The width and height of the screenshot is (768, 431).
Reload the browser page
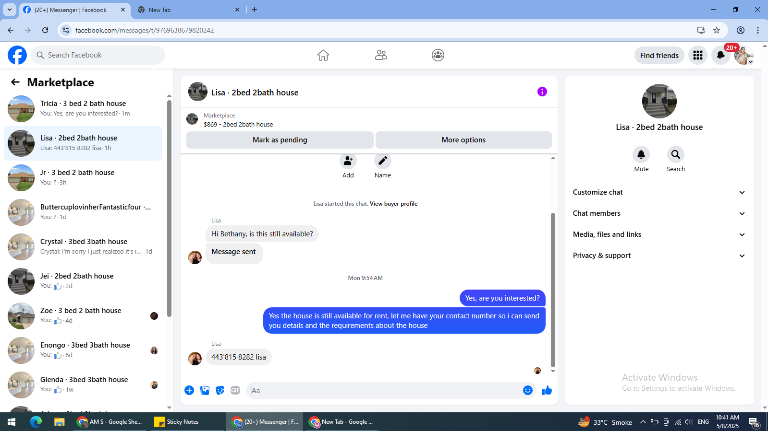coord(45,30)
